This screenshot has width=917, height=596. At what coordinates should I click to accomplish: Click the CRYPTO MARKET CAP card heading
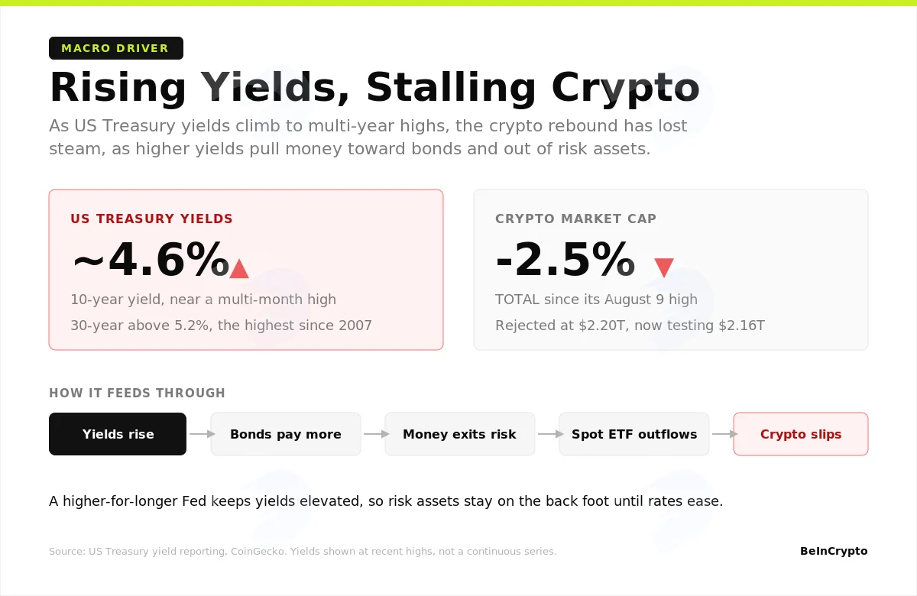point(575,219)
